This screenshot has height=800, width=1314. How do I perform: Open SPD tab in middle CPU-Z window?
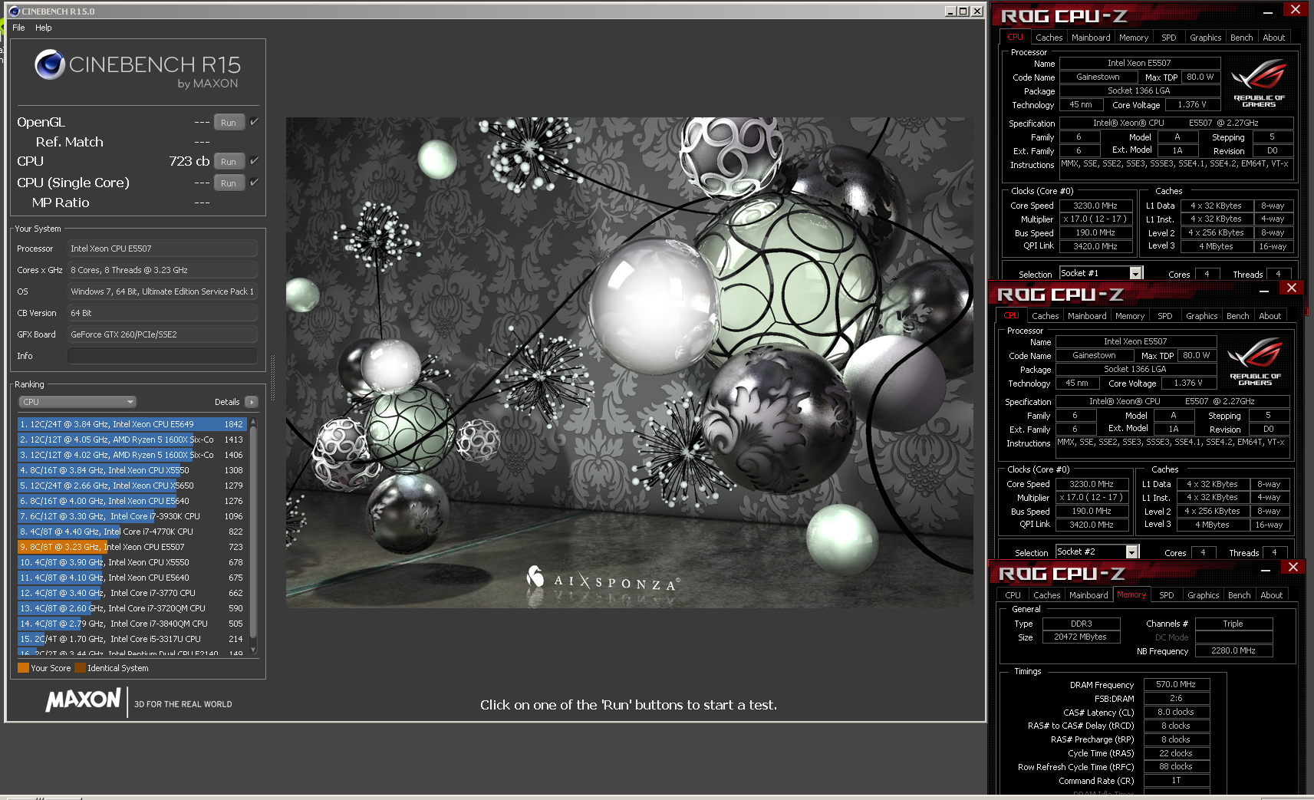(x=1164, y=316)
